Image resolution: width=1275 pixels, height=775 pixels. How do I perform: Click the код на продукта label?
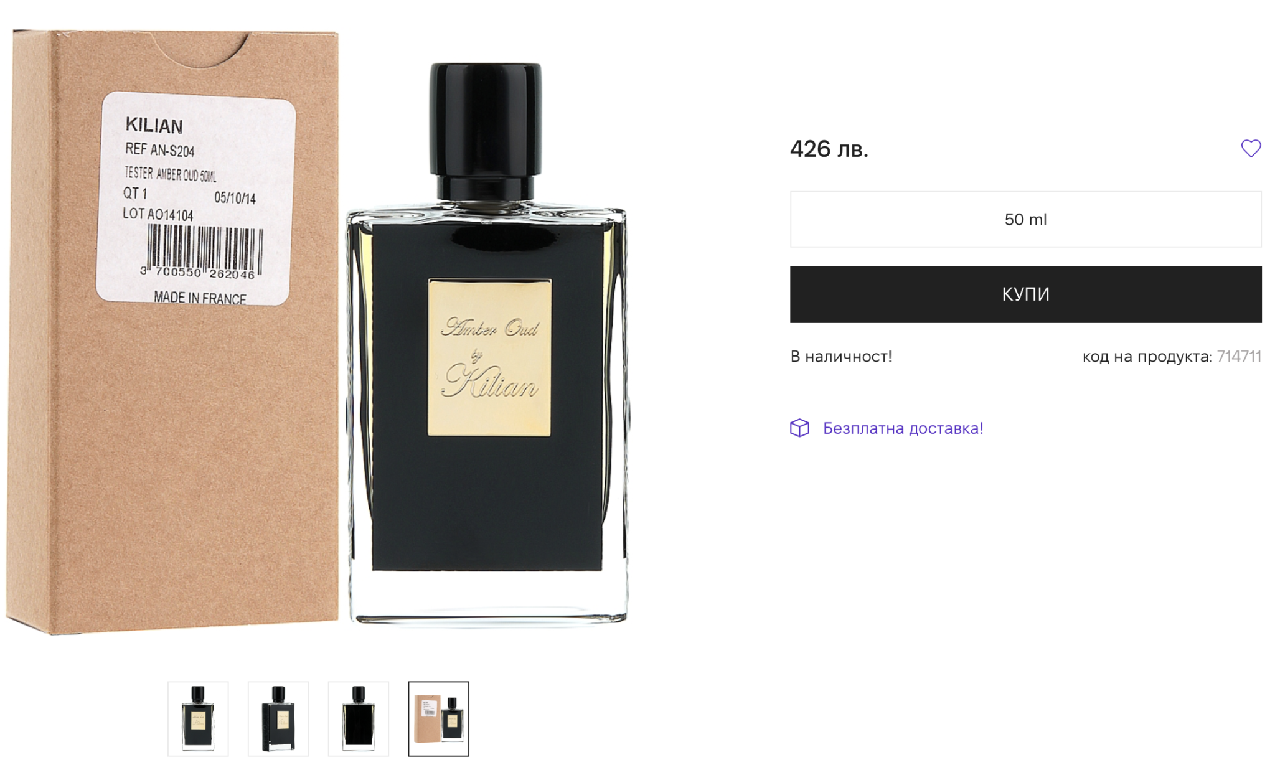[x=1147, y=357]
